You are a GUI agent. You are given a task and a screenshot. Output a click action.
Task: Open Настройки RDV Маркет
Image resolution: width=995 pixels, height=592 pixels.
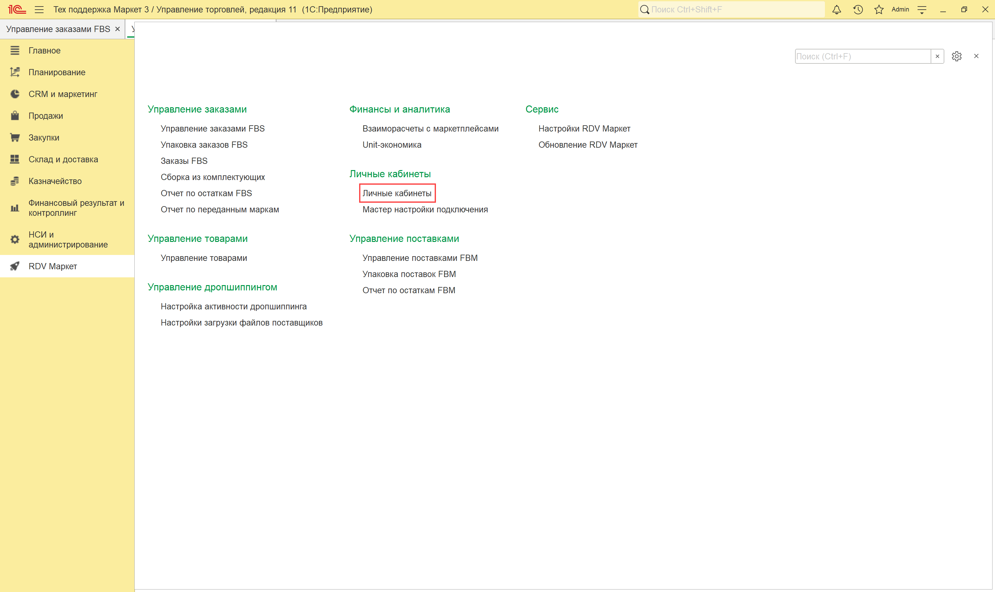585,128
